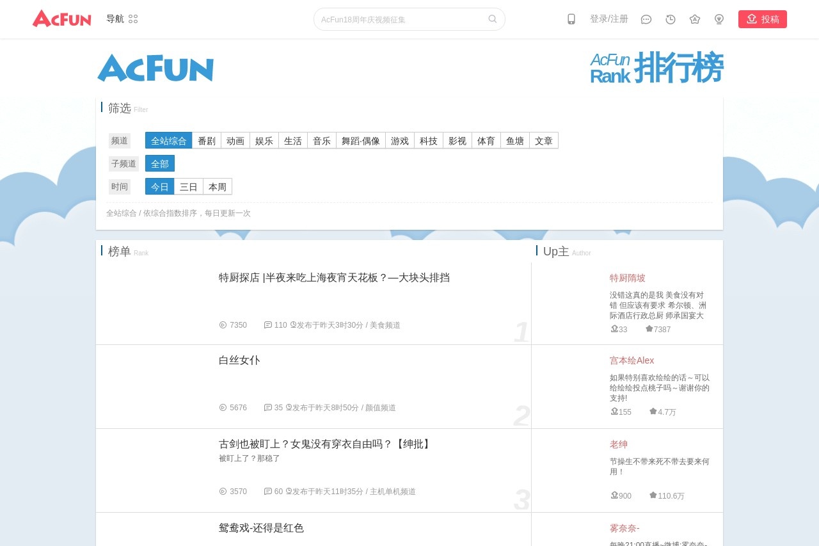819x546 pixels.
Task: Select the 三日 time filter
Action: tap(189, 186)
